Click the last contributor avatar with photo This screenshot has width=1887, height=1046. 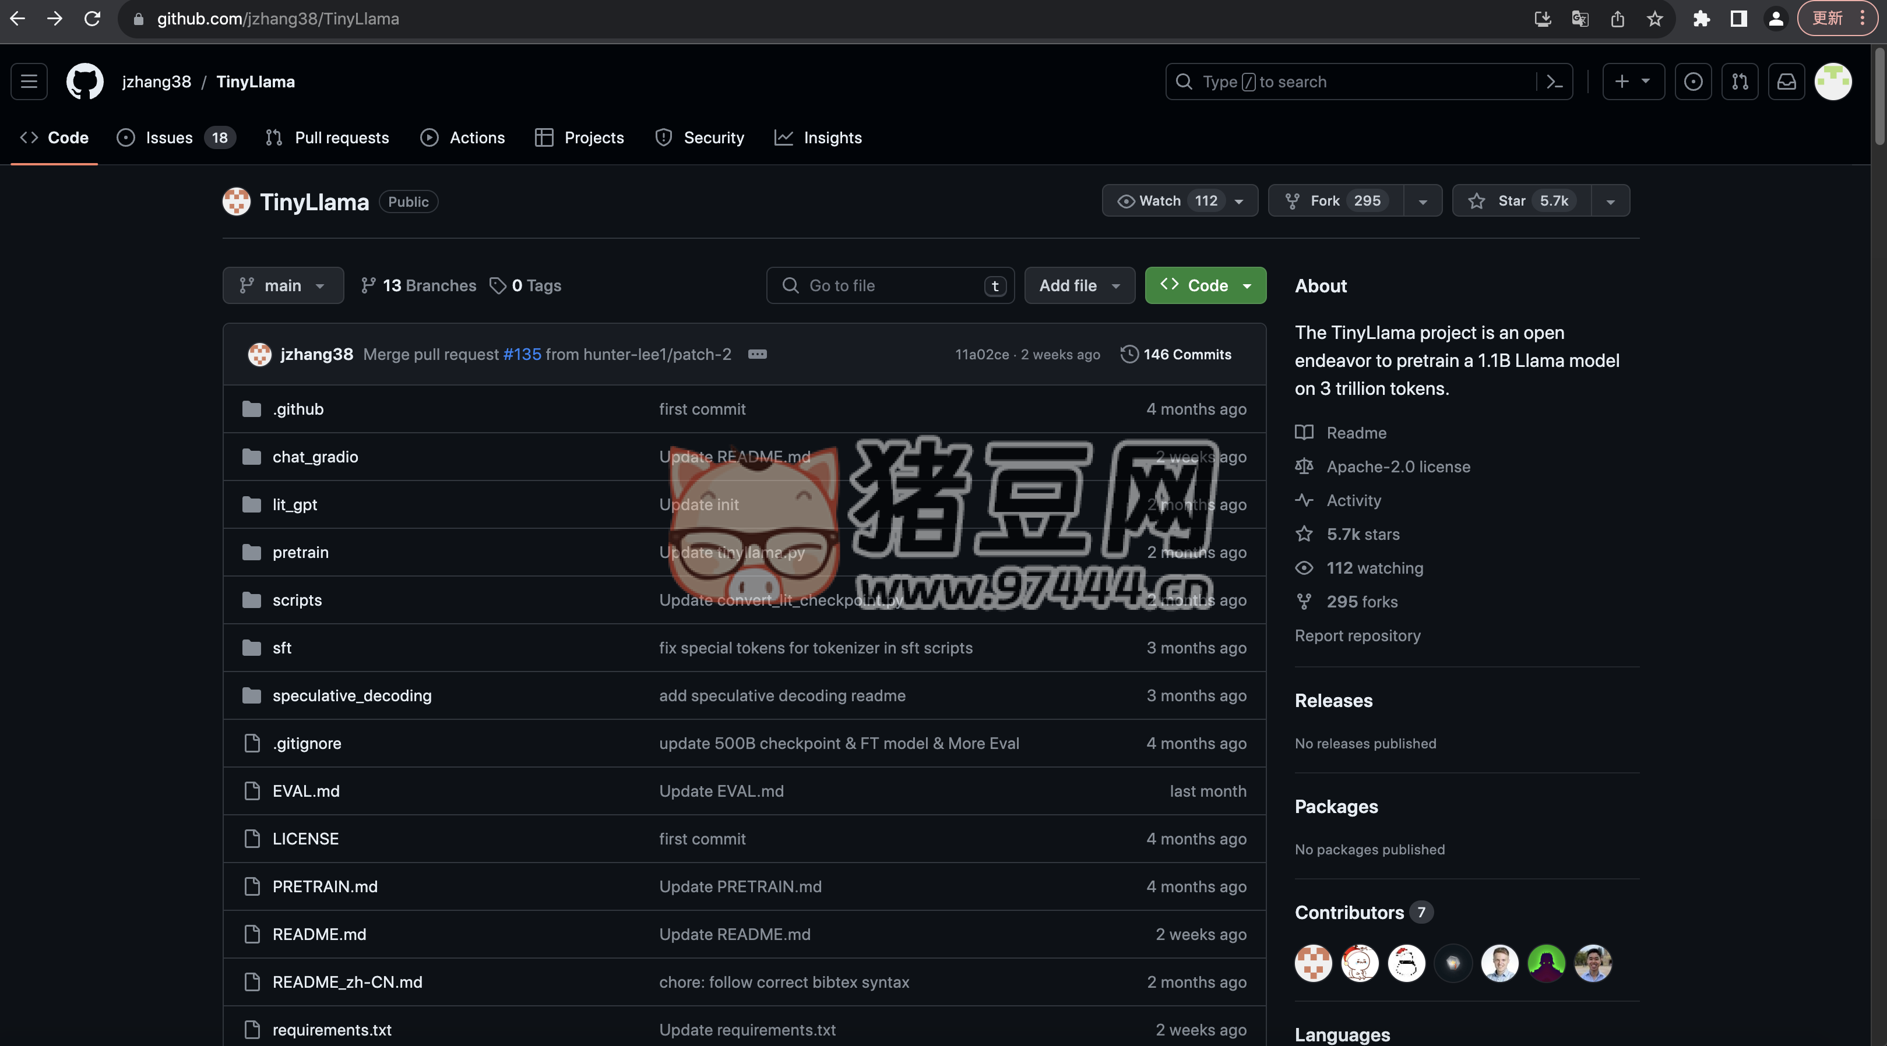click(x=1593, y=963)
